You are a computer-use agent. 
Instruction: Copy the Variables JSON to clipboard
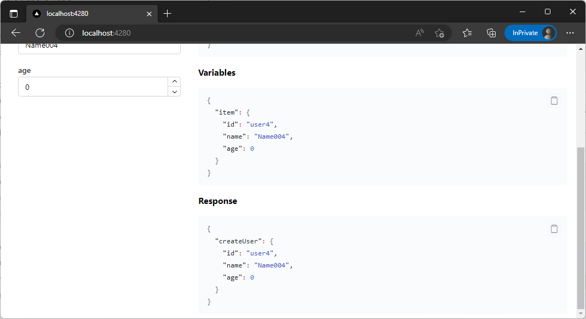tap(554, 100)
